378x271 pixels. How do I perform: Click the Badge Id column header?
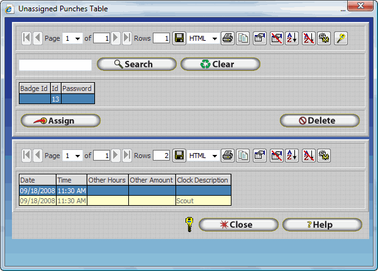[x=34, y=88]
